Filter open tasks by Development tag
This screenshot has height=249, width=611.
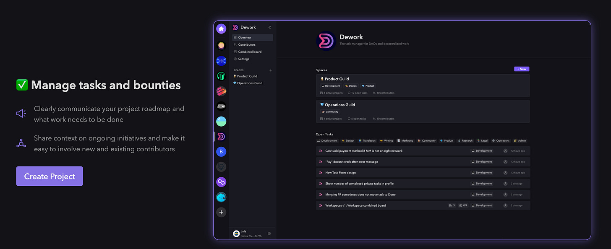pos(327,141)
